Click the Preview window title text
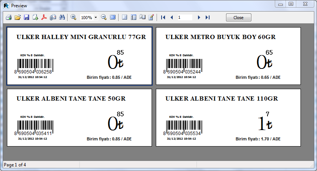317x171 pixels. [x=19, y=6]
